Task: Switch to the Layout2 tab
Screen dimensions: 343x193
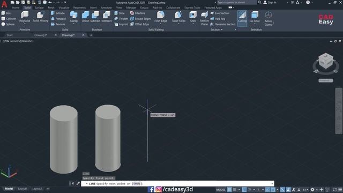Action: (x=37, y=189)
